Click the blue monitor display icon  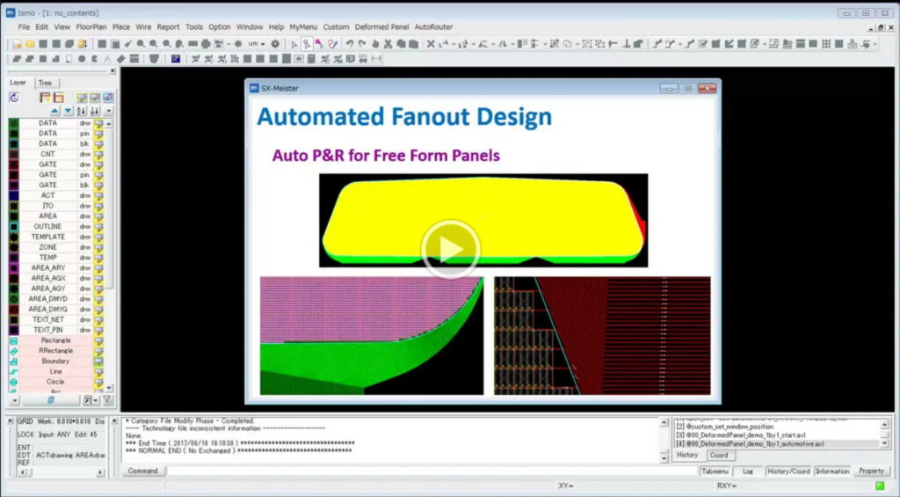tap(176, 59)
